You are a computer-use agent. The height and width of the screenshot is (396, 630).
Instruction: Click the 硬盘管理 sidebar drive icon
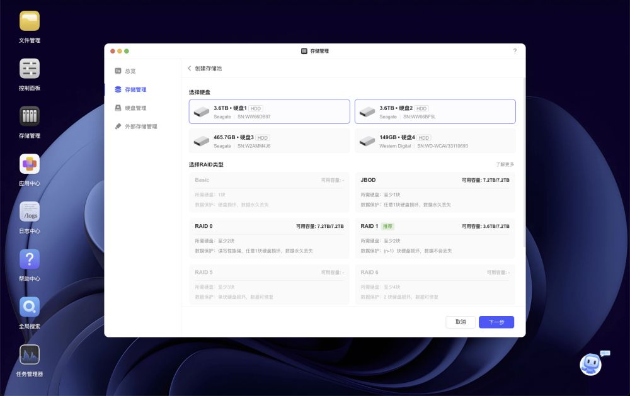118,108
